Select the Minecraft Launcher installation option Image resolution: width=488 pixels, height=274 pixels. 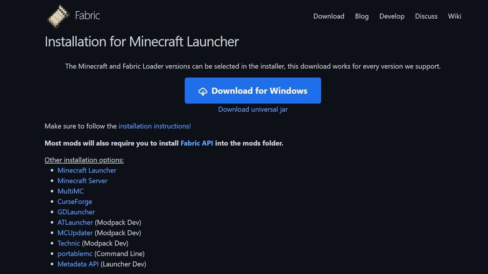coord(87,170)
